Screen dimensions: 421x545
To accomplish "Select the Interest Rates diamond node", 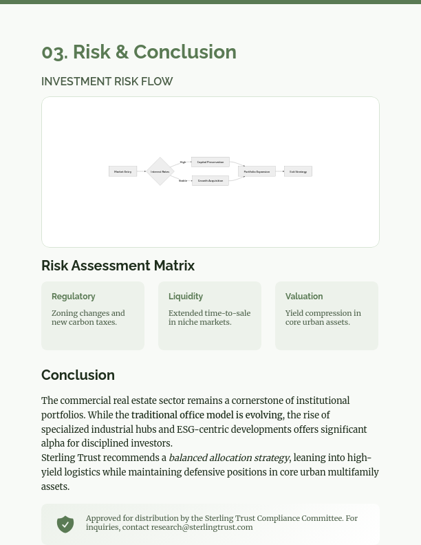I will pyautogui.click(x=160, y=171).
